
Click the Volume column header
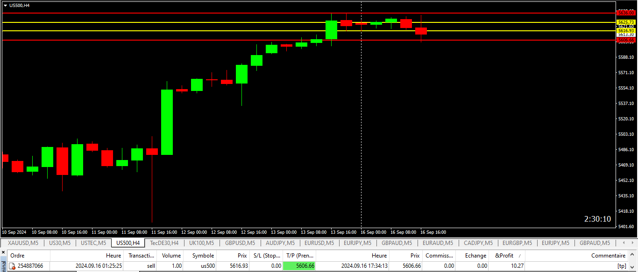click(x=171, y=256)
